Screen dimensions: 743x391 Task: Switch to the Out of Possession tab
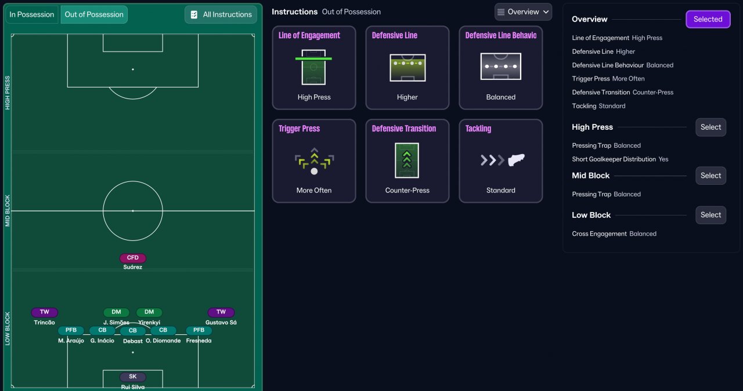click(94, 14)
